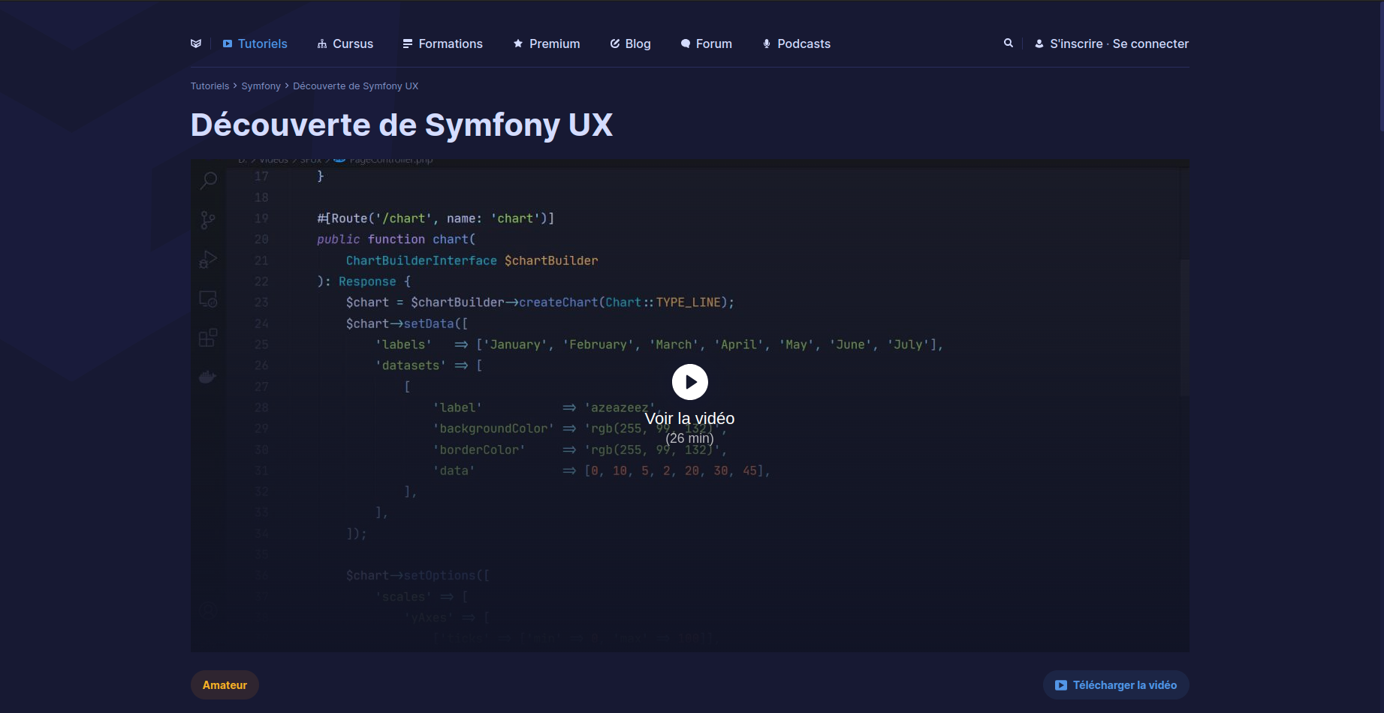Click the "Voir la vidéo" label
The image size is (1384, 713).
pos(689,419)
